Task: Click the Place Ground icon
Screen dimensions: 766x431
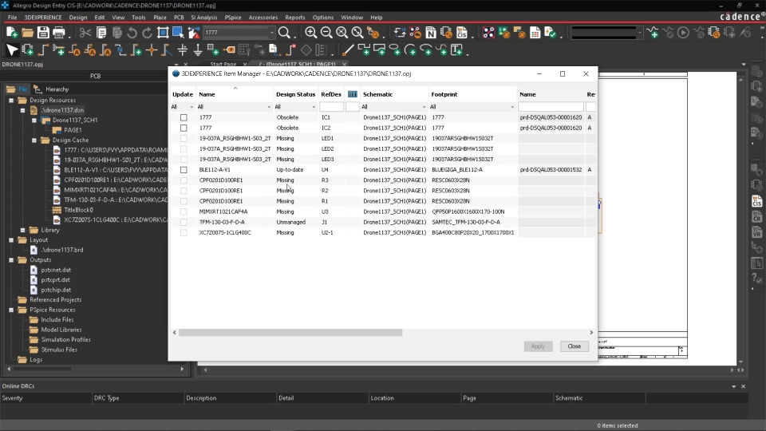Action: coord(198,49)
